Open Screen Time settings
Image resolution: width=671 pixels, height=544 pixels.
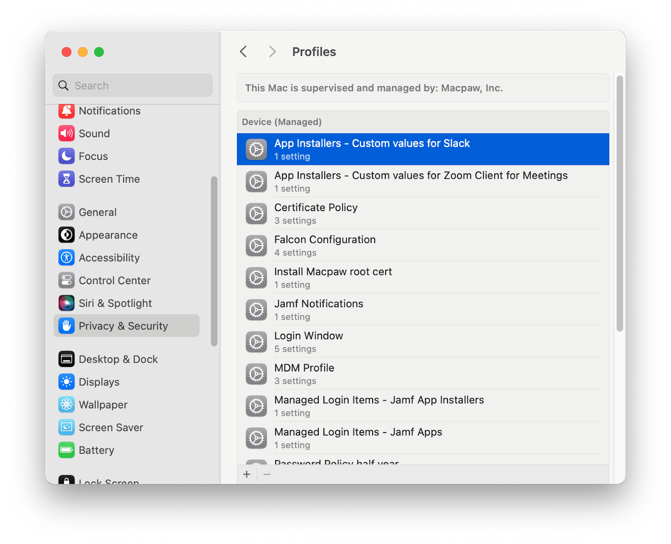click(x=109, y=179)
